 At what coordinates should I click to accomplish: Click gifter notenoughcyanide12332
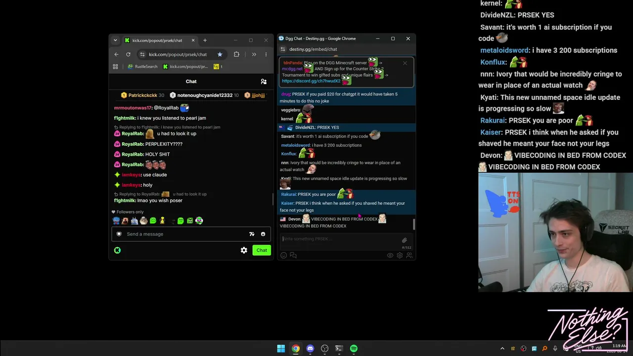tap(205, 95)
